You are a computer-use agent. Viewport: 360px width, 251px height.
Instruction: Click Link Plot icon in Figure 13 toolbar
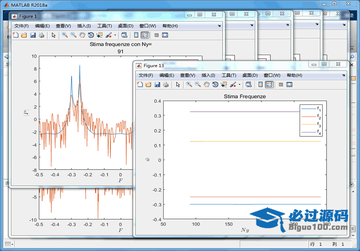(249, 84)
